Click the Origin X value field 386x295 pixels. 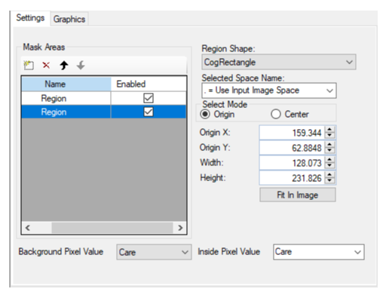pyautogui.click(x=292, y=133)
